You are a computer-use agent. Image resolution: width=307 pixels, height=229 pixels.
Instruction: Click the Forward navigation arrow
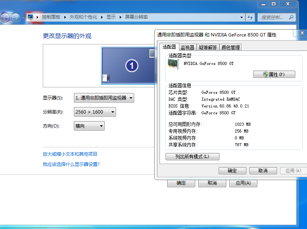(16, 17)
